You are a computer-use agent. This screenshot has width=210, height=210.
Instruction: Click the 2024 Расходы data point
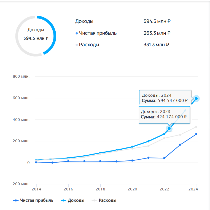click(x=196, y=127)
